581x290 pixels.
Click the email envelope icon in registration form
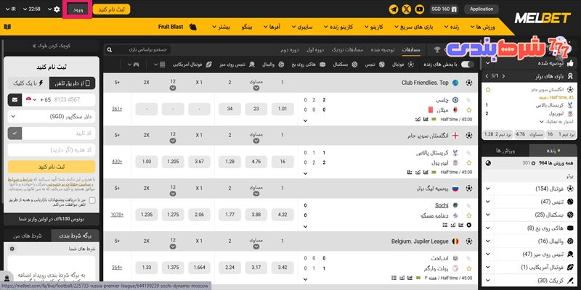coord(15,100)
